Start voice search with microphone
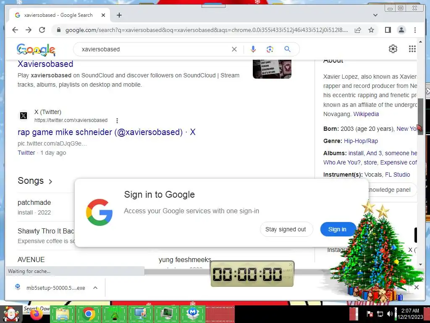 (253, 49)
